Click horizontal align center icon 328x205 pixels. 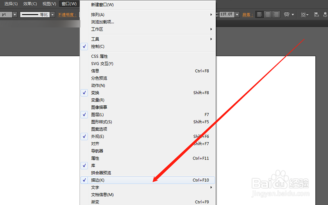click(x=325, y=14)
